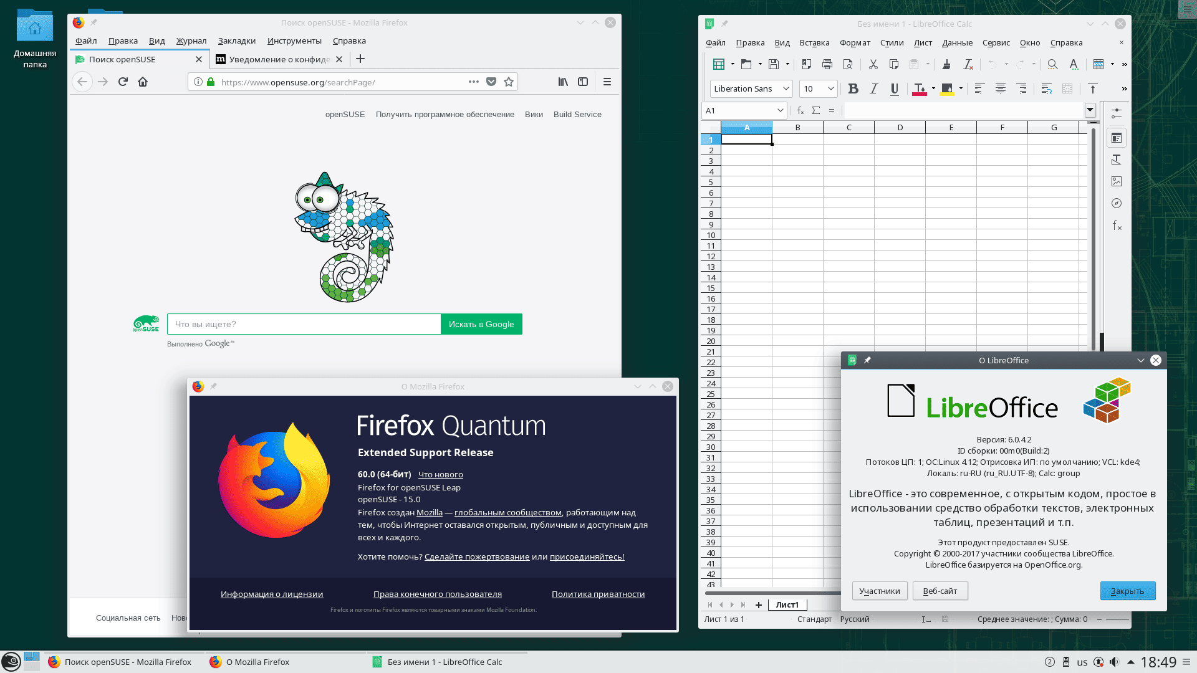This screenshot has height=673, width=1197.
Task: Toggle Firefox sidebar view icon
Action: coord(583,82)
